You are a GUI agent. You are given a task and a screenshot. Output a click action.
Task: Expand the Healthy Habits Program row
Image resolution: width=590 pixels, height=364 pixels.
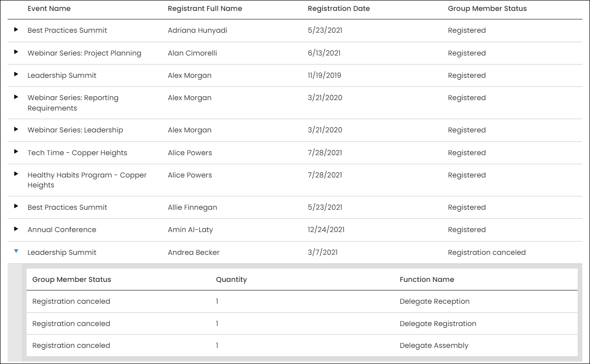pyautogui.click(x=16, y=174)
